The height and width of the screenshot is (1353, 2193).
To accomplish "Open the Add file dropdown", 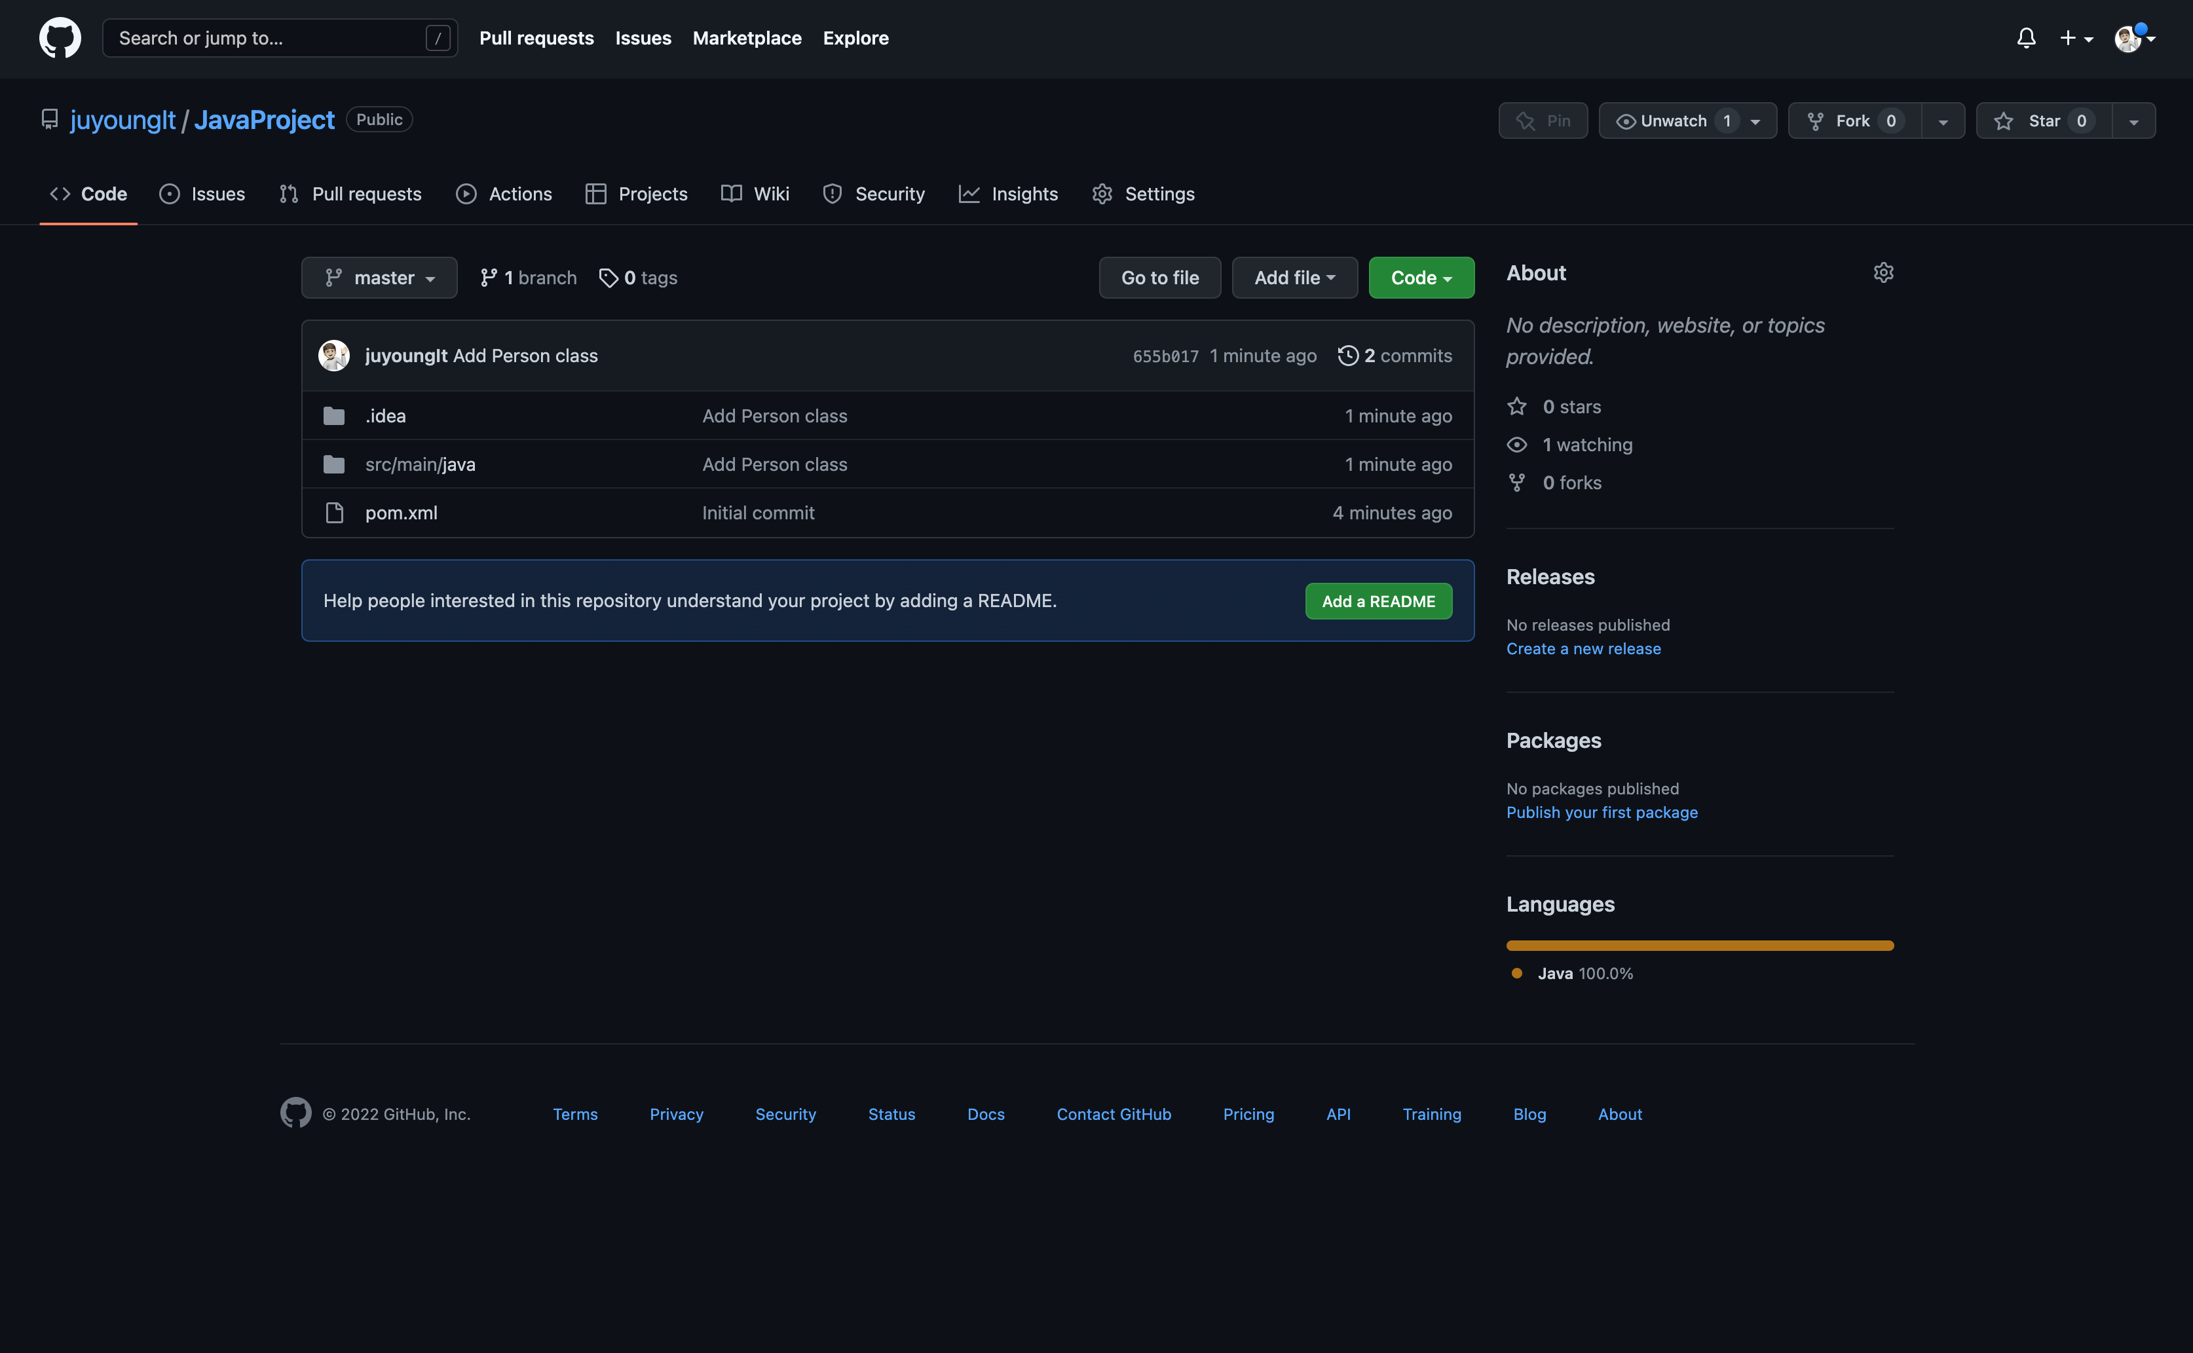I will coord(1294,278).
